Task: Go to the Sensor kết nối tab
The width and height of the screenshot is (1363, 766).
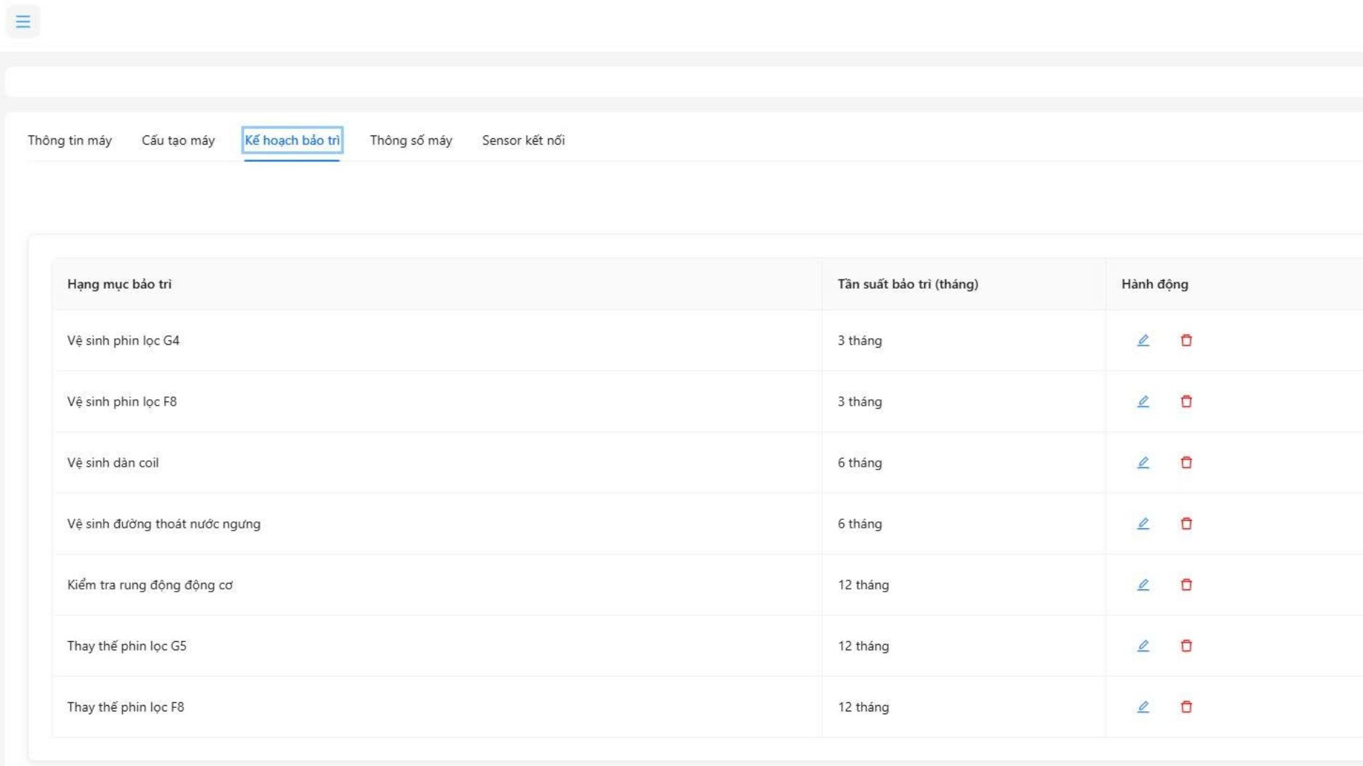Action: coord(523,140)
